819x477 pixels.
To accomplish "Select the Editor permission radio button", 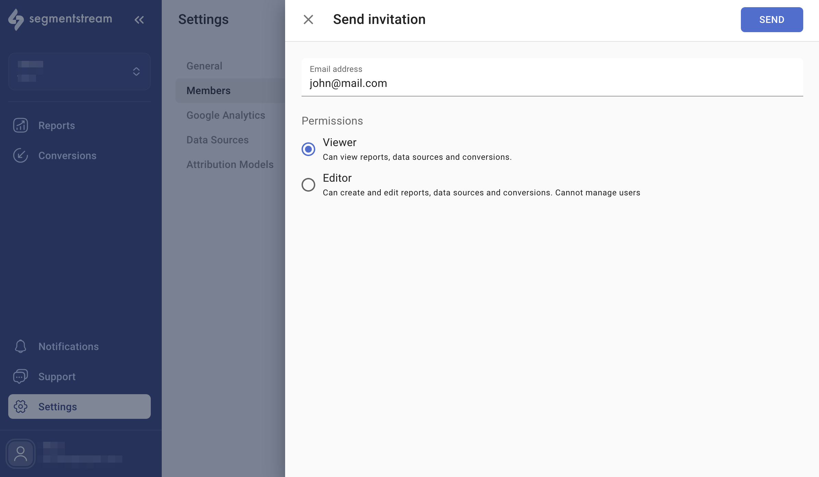I will click(x=308, y=185).
